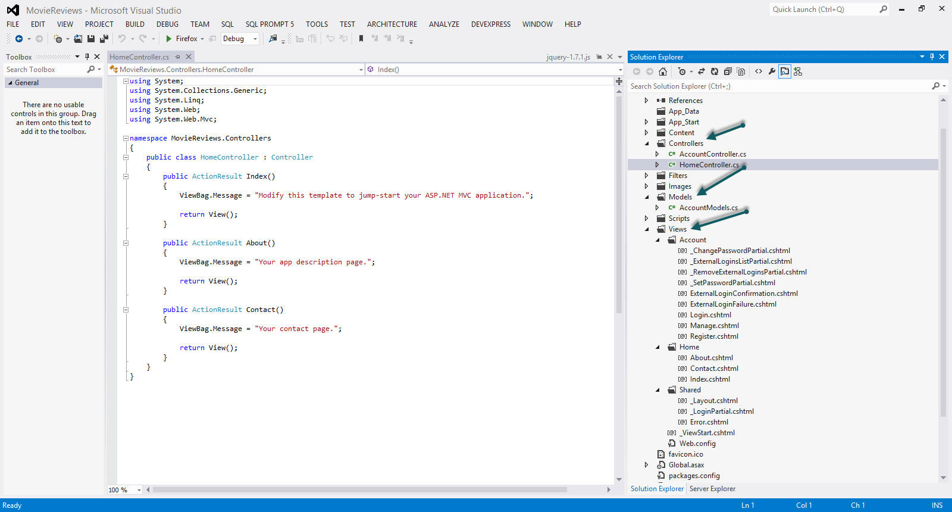Viewport: 952px width, 512px height.
Task: Select AccountController.cs in Solution Explorer
Action: [x=712, y=154]
